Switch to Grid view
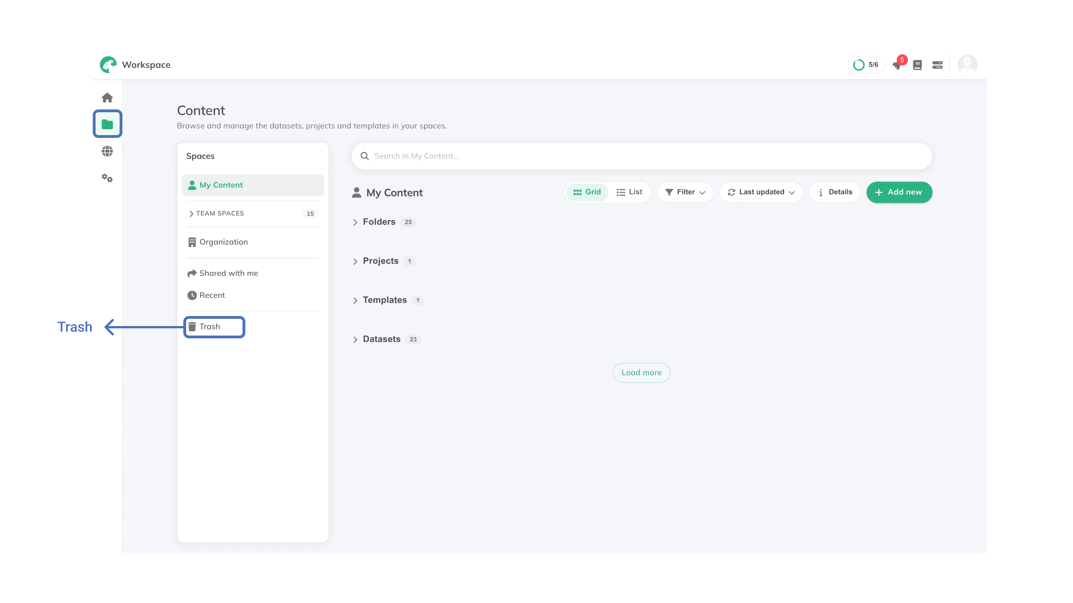1073x603 pixels. coord(587,192)
